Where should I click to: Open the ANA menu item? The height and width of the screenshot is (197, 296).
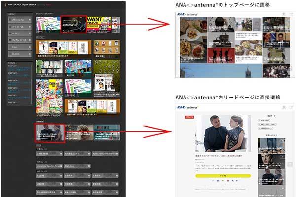[x=19, y=47]
